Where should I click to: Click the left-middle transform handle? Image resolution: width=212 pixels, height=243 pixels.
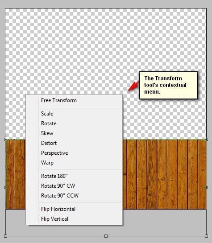[5, 188]
